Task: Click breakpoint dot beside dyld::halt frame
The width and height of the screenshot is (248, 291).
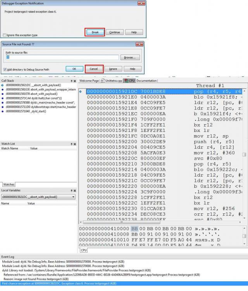Action: pos(2,98)
